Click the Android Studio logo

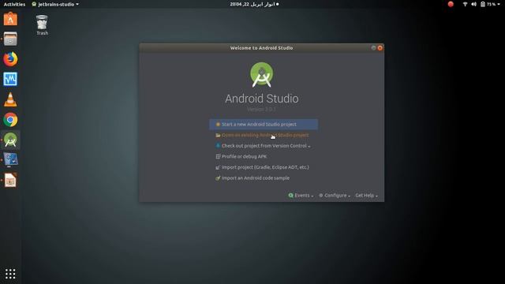point(261,75)
